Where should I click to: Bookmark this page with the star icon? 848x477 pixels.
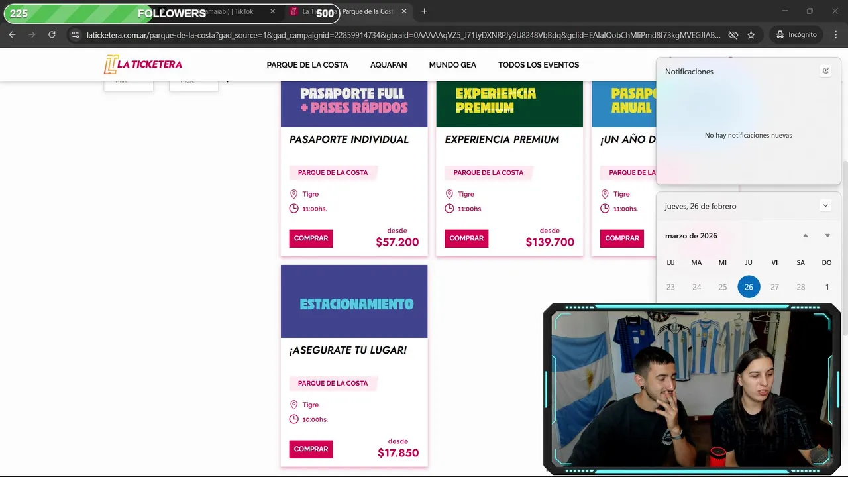pyautogui.click(x=751, y=34)
